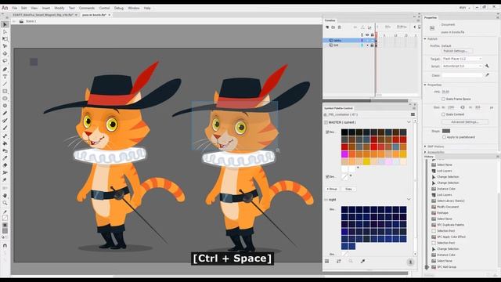Select the Subselection tool

coord(5,31)
